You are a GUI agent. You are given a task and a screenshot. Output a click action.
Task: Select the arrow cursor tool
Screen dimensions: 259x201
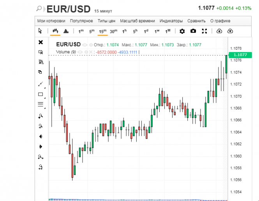click(40, 31)
